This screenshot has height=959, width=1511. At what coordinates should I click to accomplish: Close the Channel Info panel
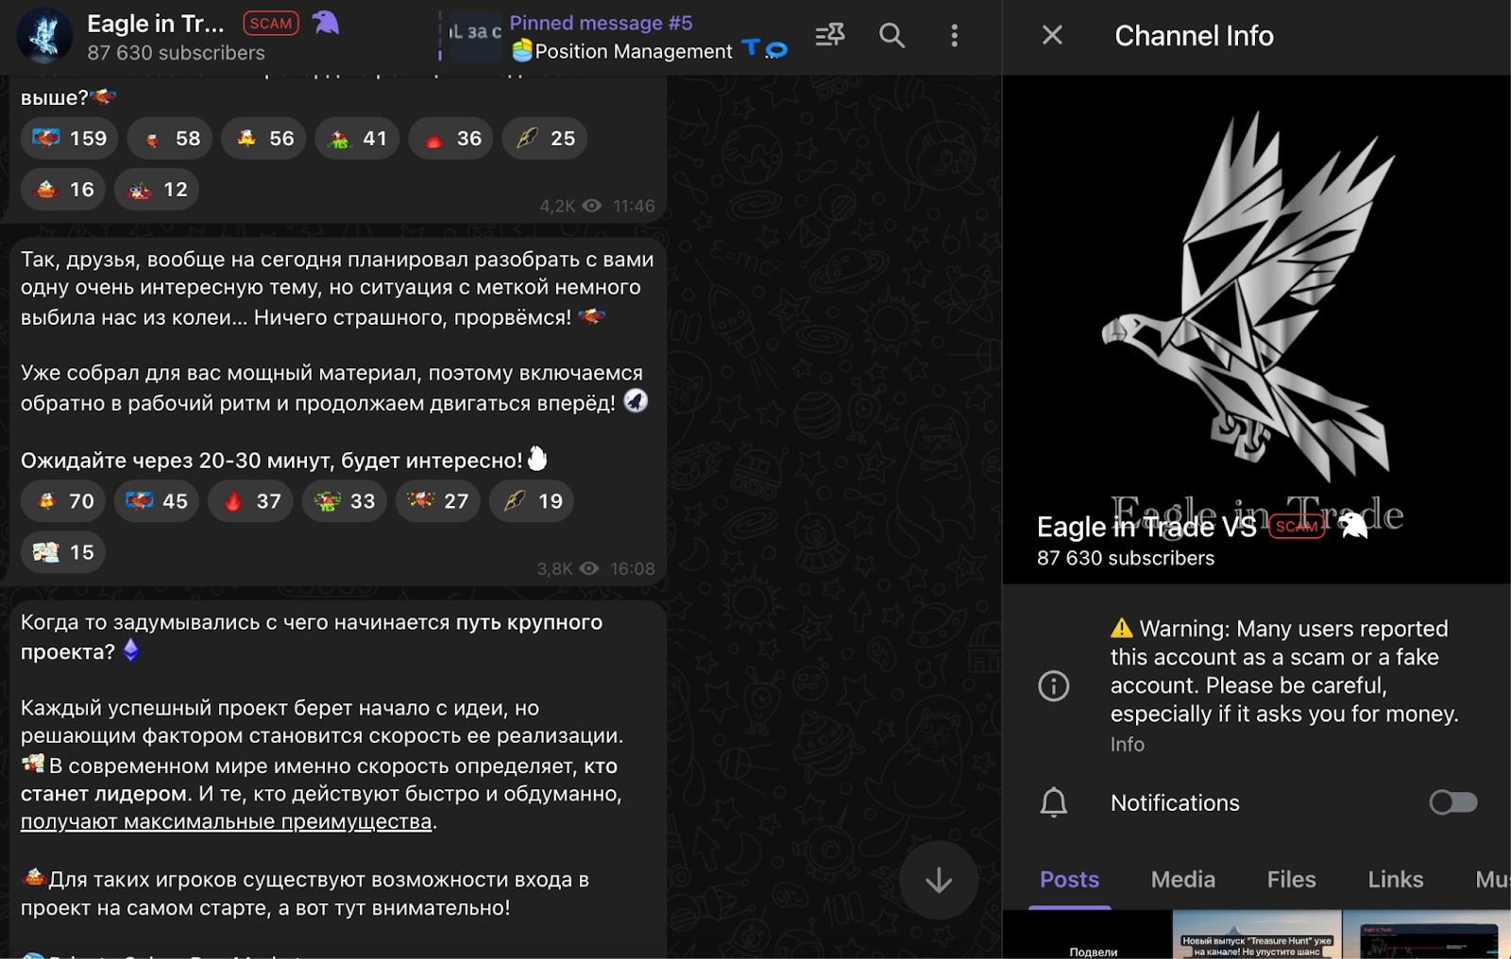(x=1052, y=36)
